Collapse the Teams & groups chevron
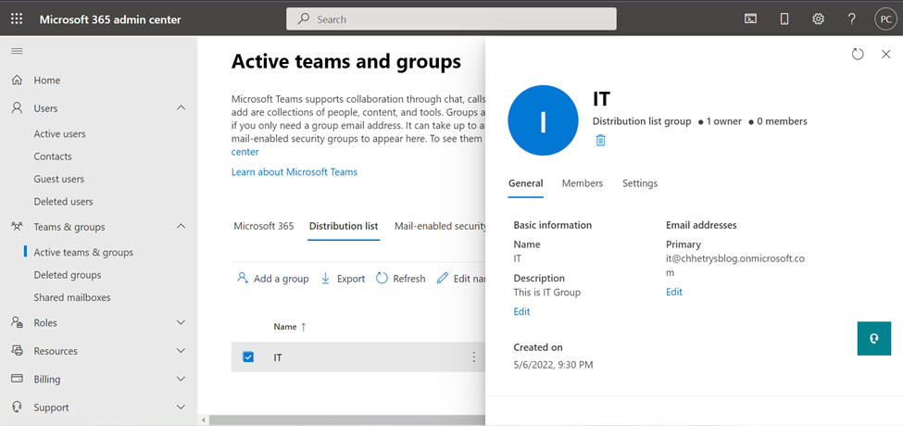 pos(181,227)
